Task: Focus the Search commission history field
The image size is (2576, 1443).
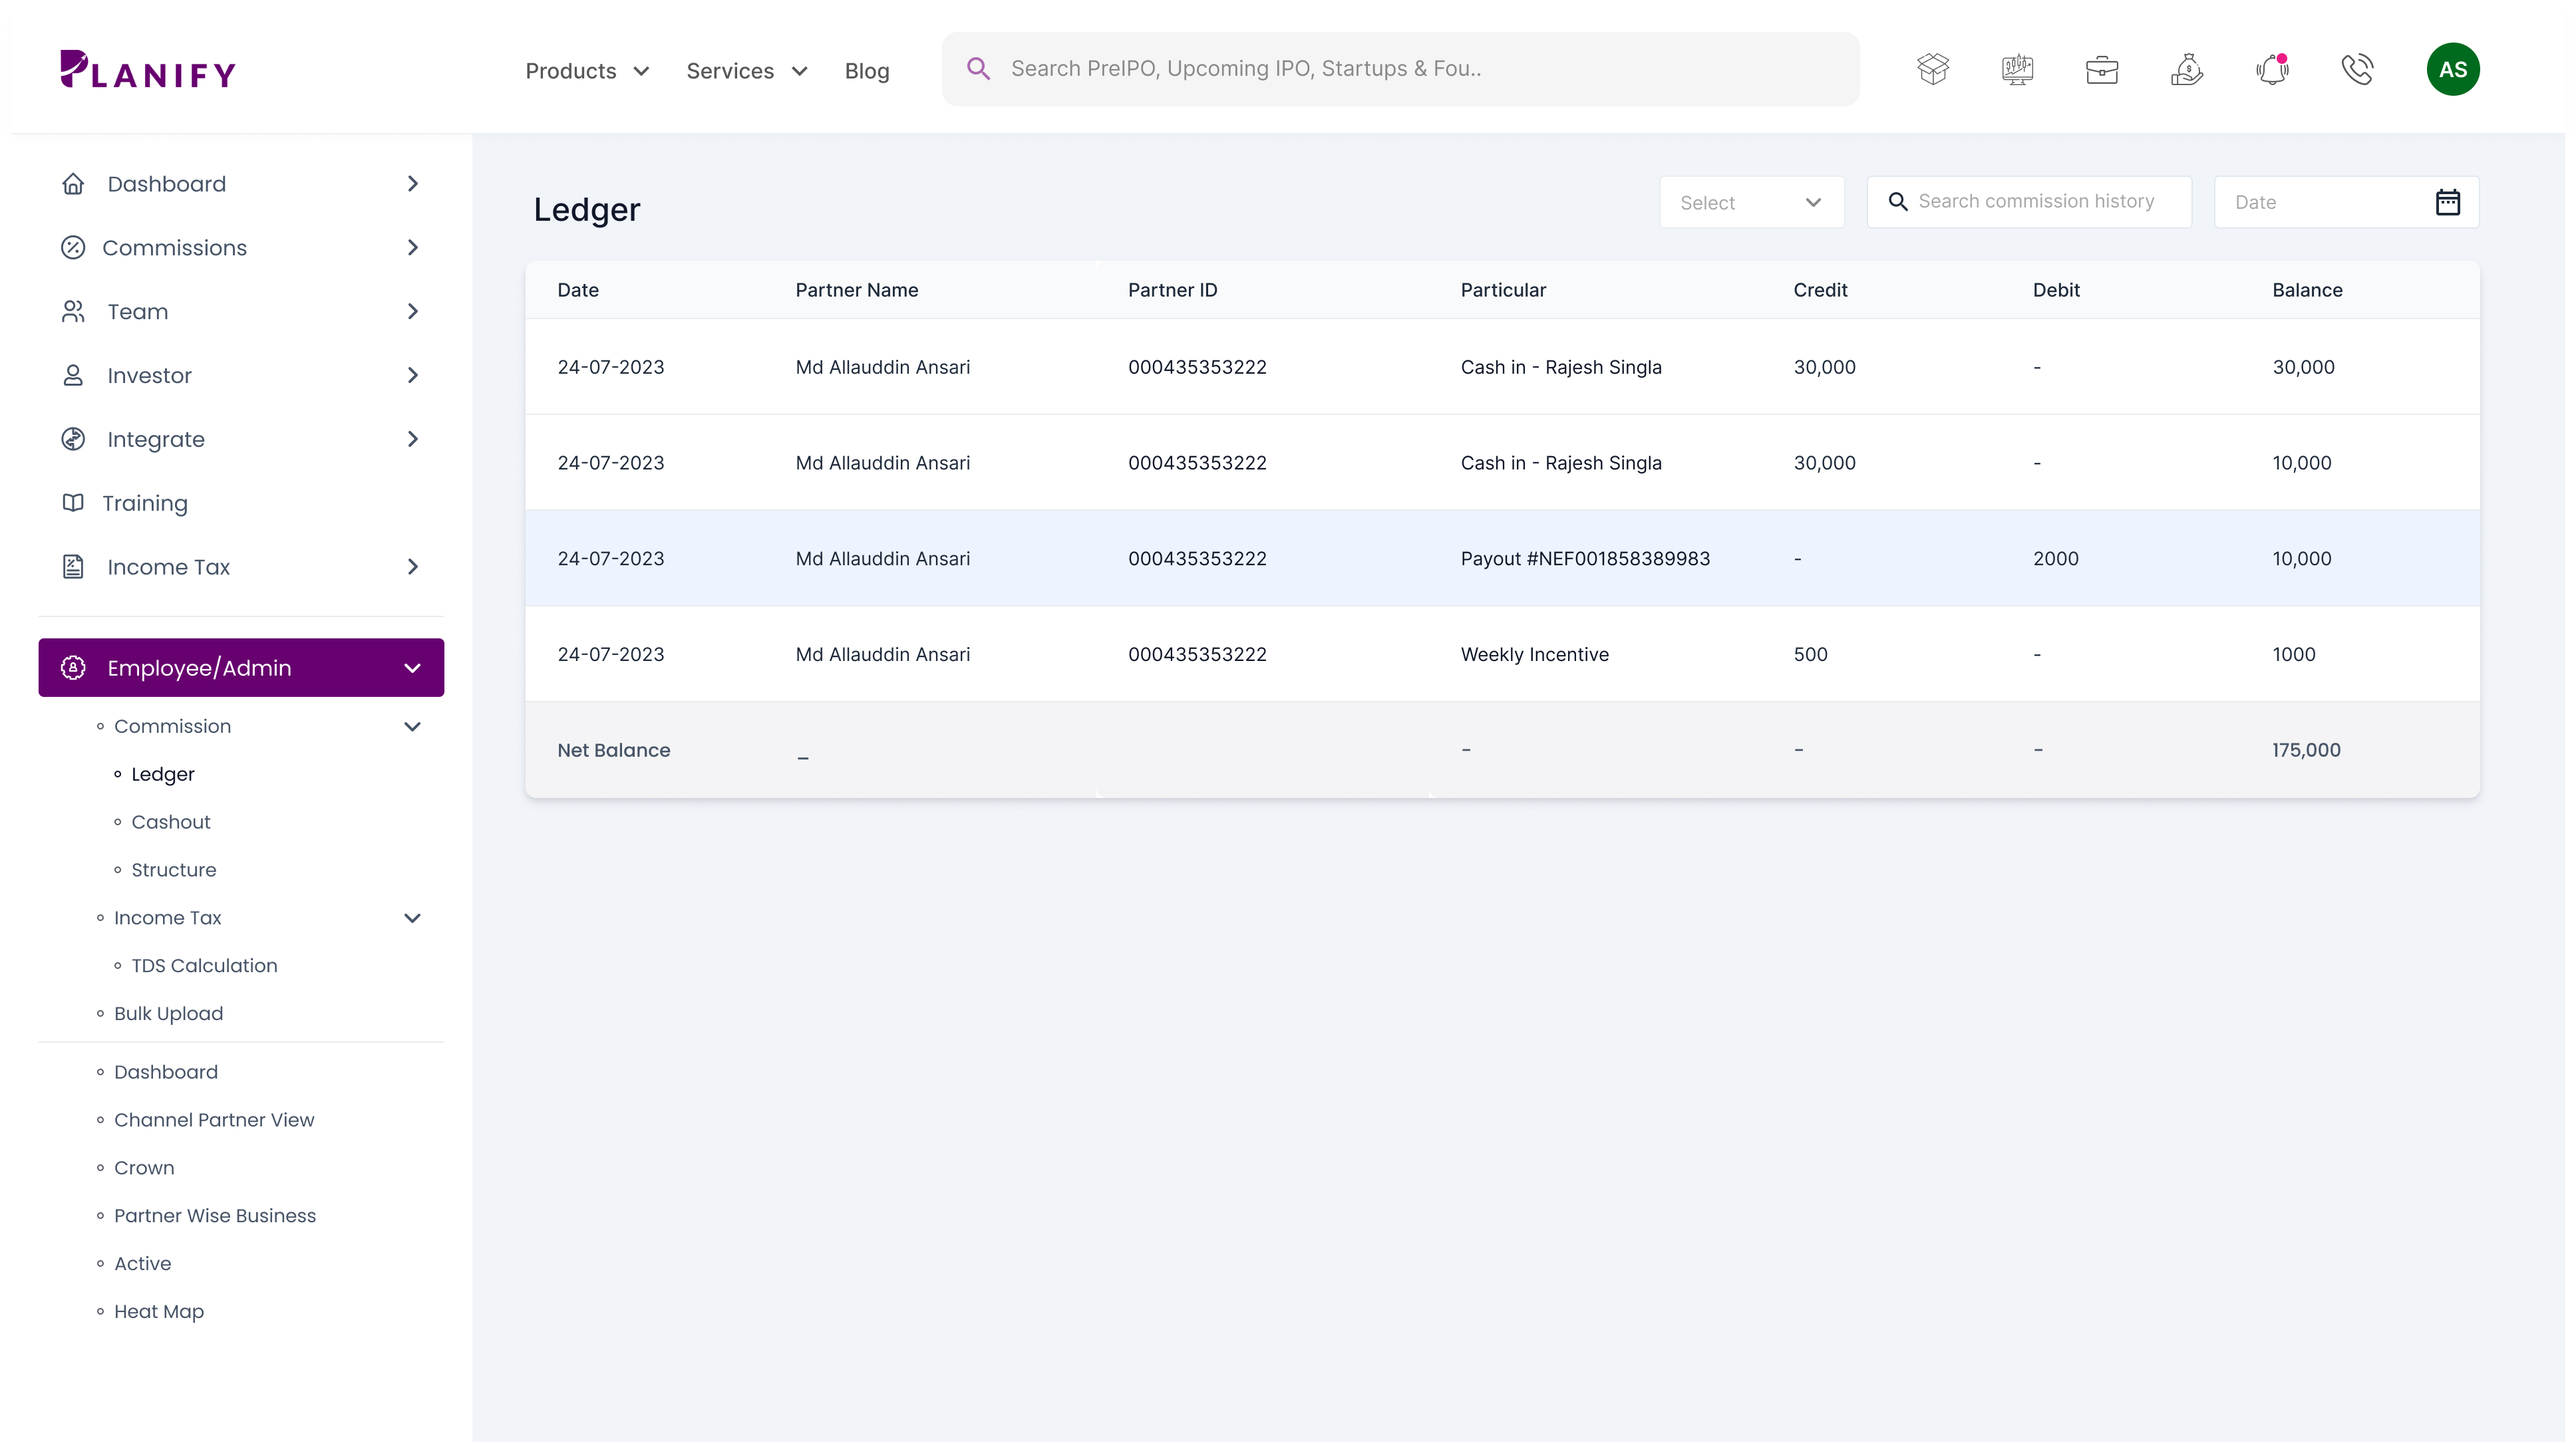Action: pos(2029,202)
